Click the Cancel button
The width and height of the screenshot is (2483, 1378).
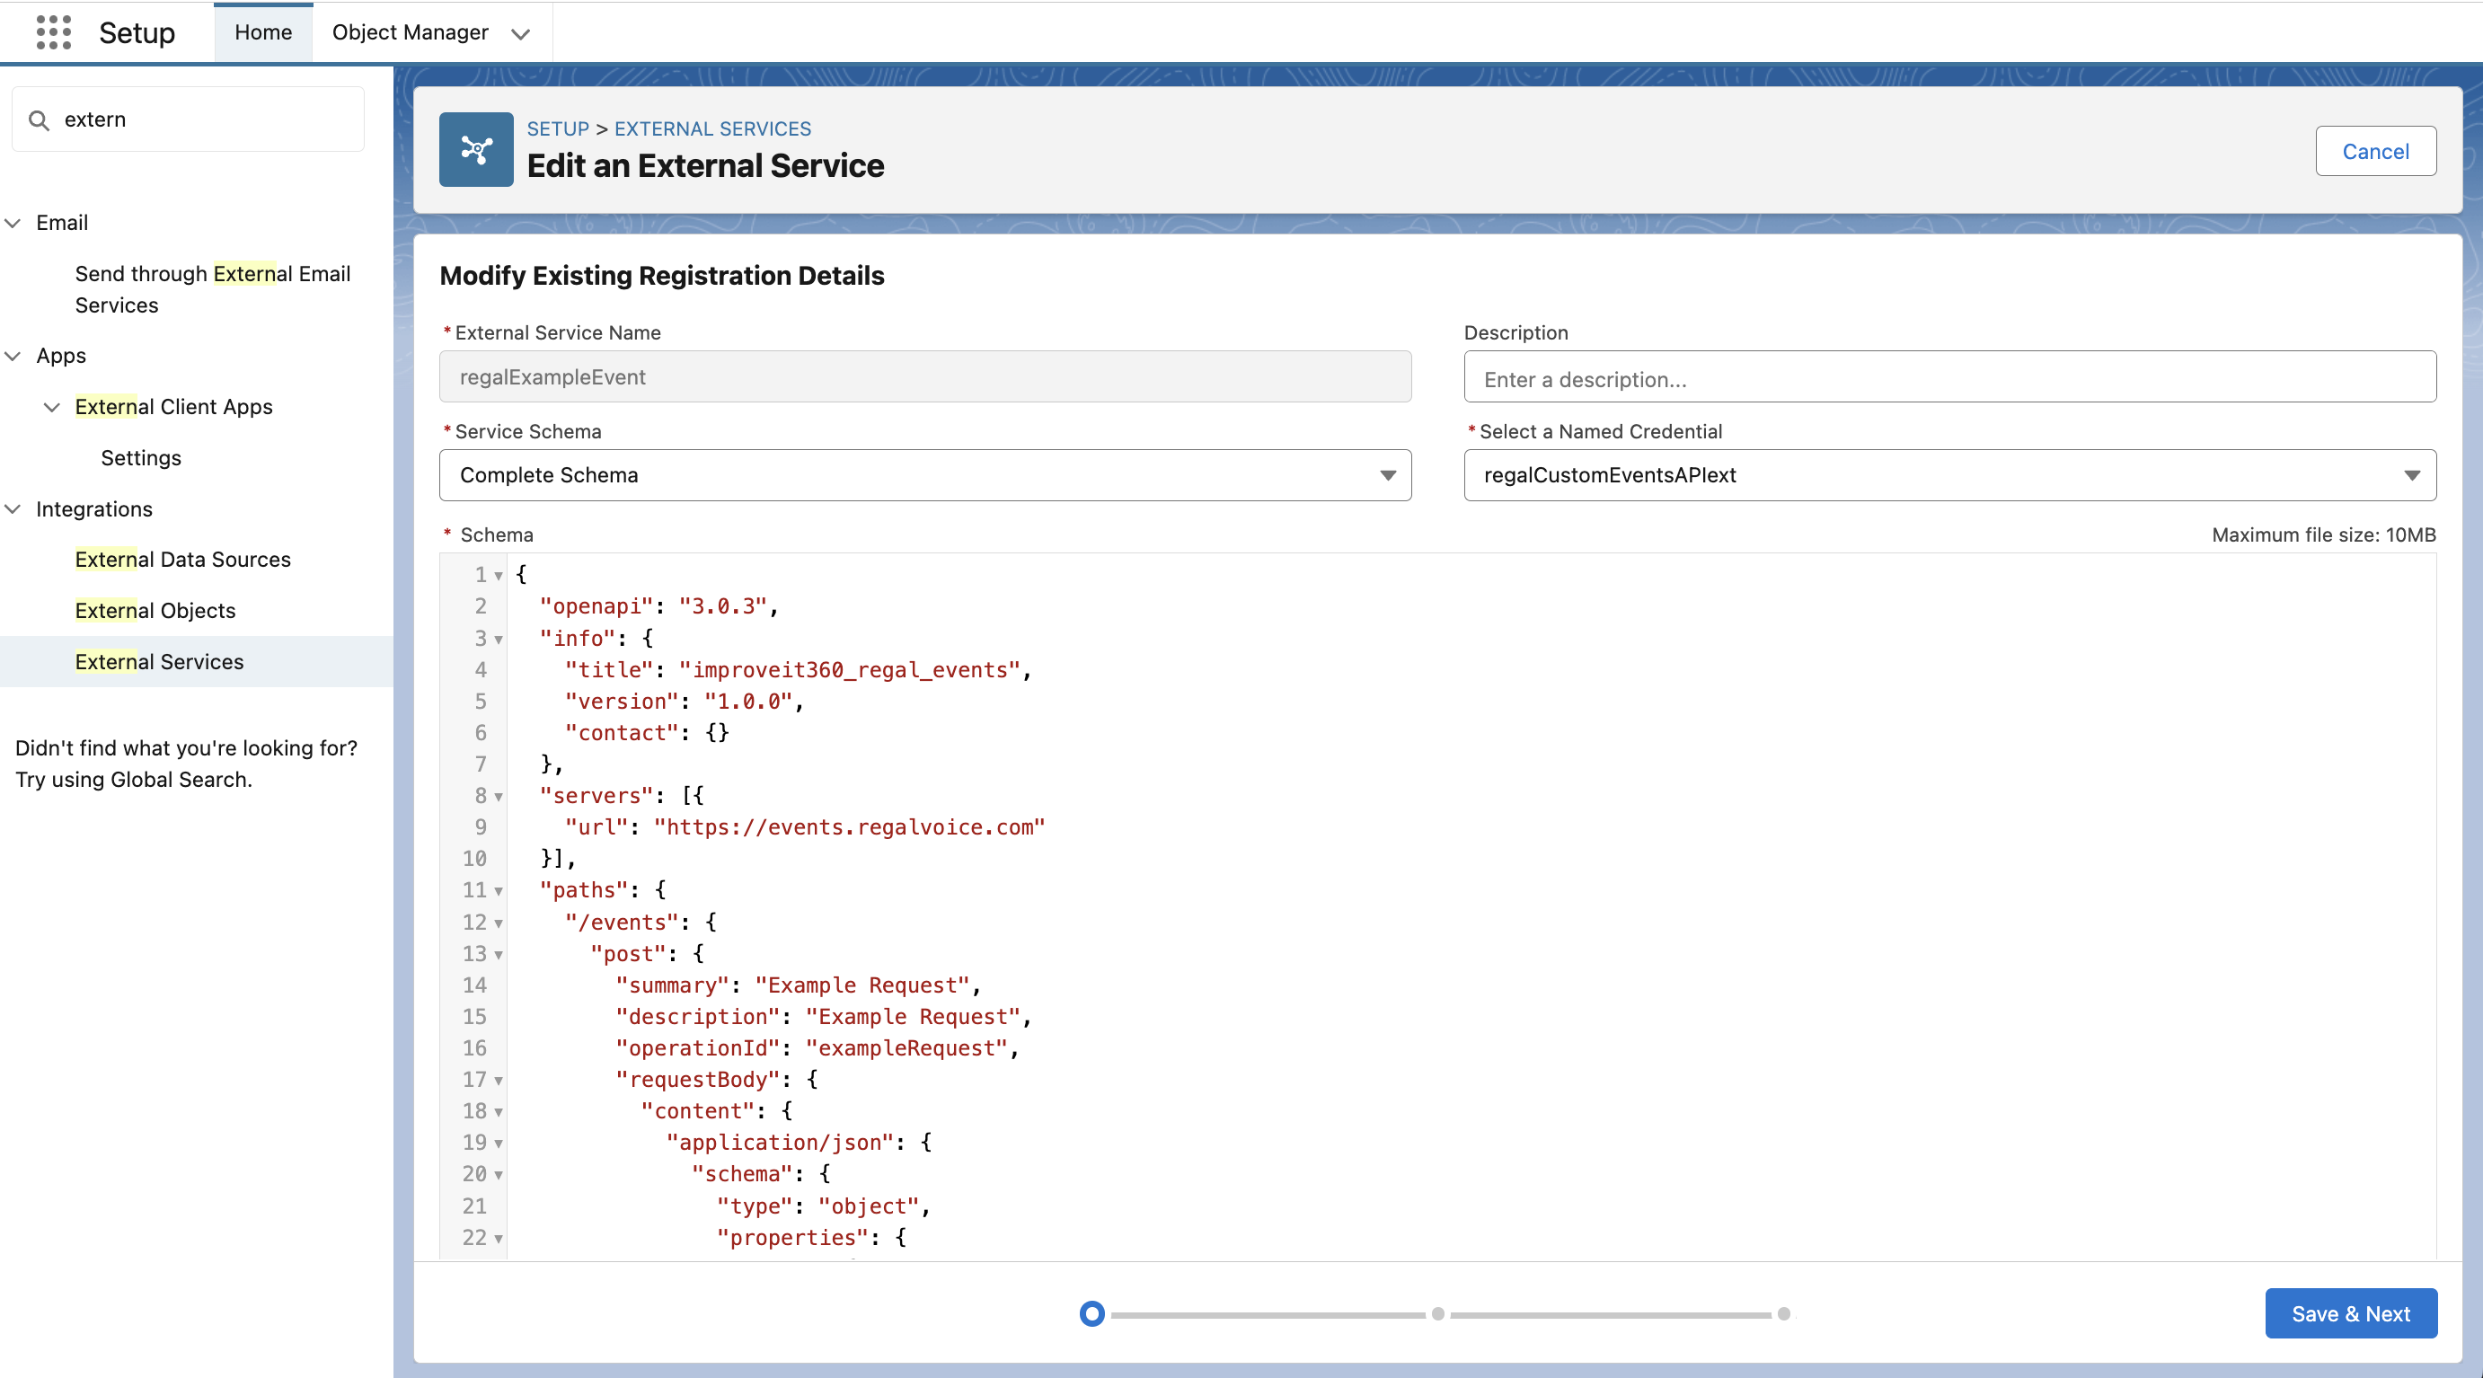2375,151
